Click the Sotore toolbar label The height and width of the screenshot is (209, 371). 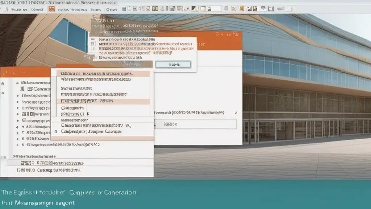(96, 9)
